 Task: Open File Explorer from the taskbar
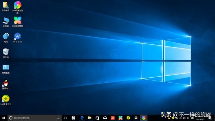(90, 118)
